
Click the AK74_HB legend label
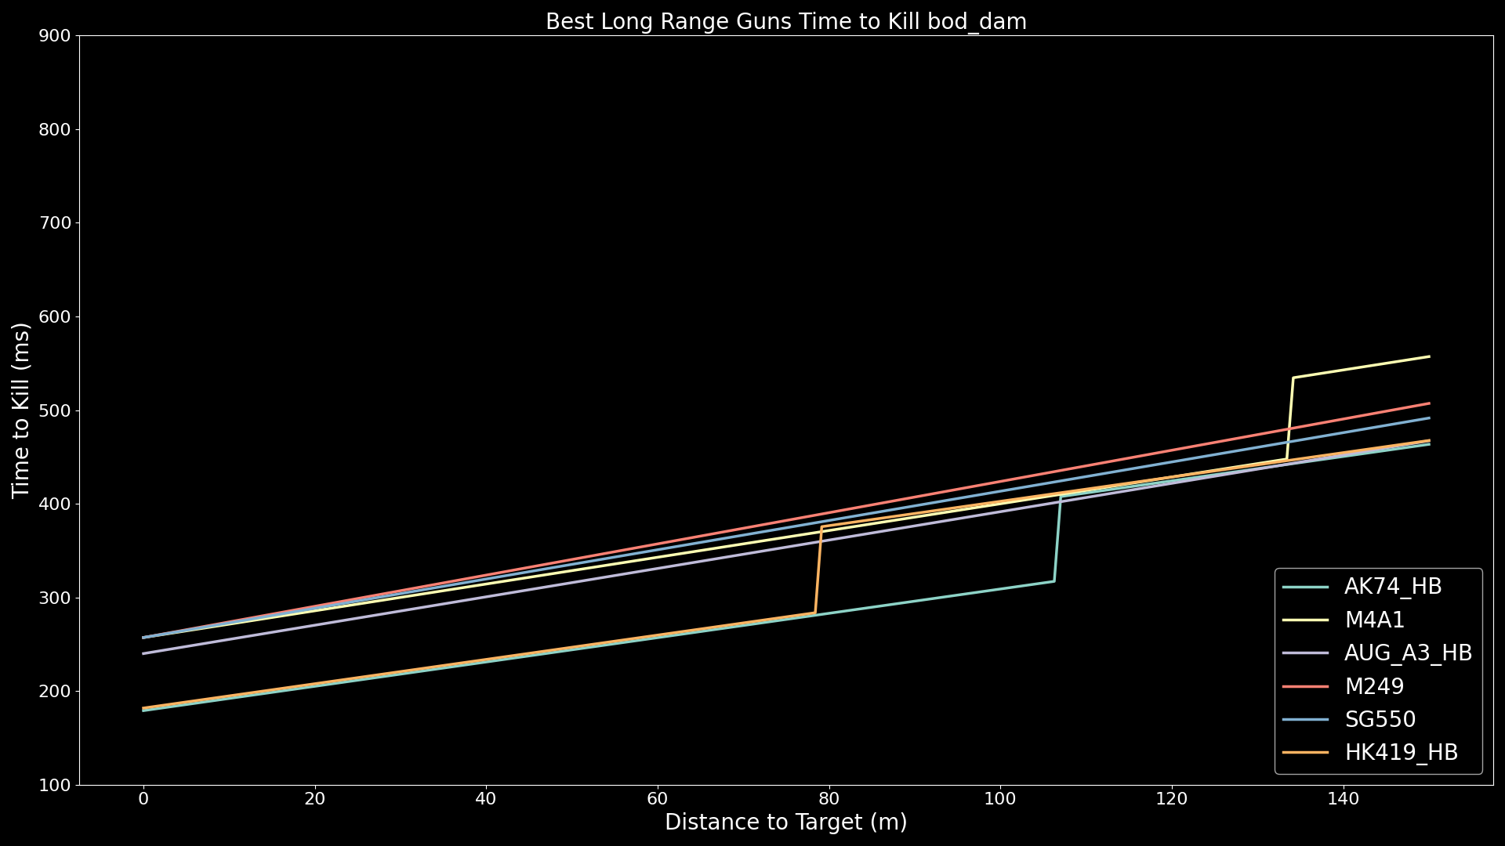coord(1393,587)
